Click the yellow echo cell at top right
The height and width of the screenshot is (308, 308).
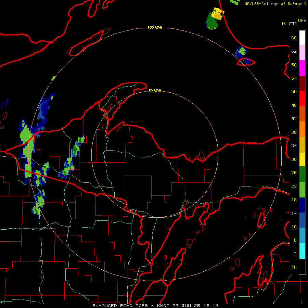pos(217,14)
